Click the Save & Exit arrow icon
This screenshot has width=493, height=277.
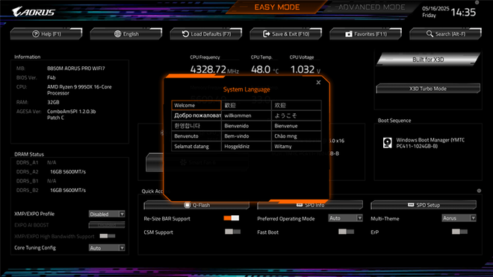[x=267, y=34]
